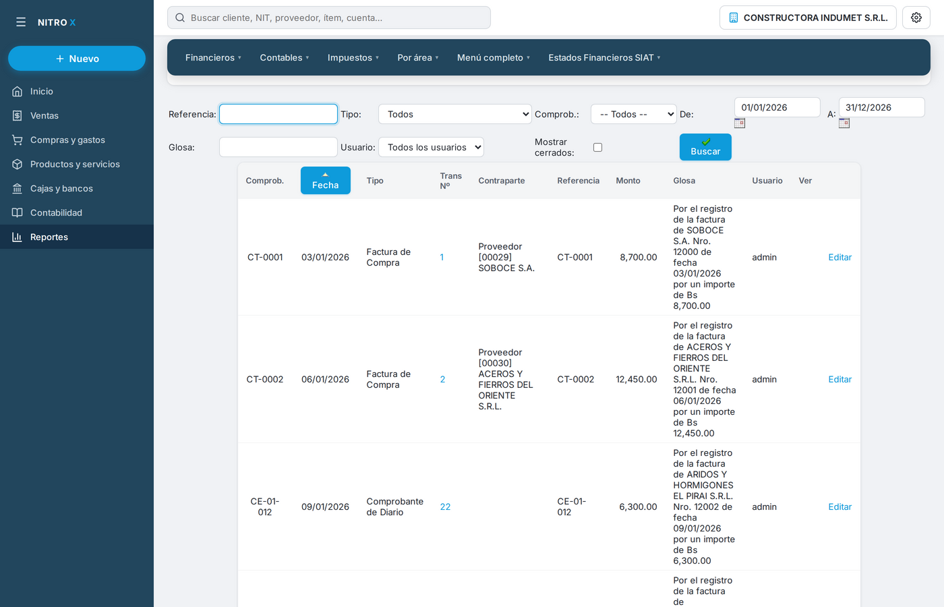This screenshot has height=607, width=944.
Task: Click the Productos y servicios box icon
Action: tap(18, 164)
